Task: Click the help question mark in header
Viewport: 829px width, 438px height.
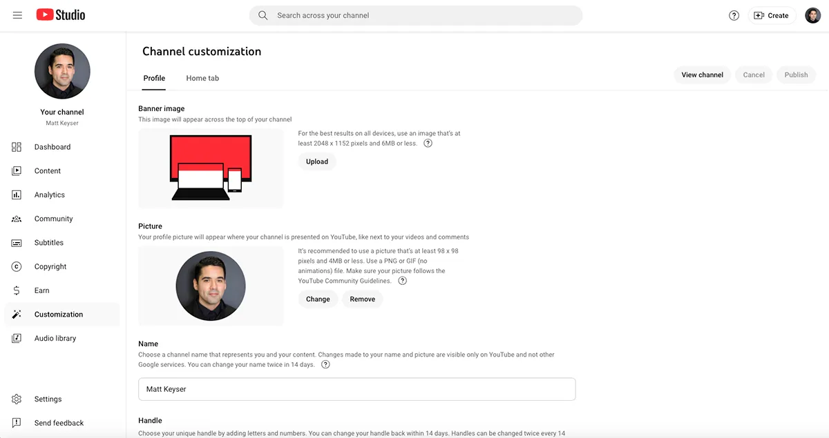Action: click(x=734, y=15)
